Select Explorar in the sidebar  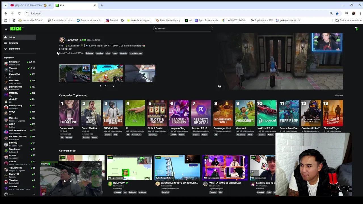[20, 43]
